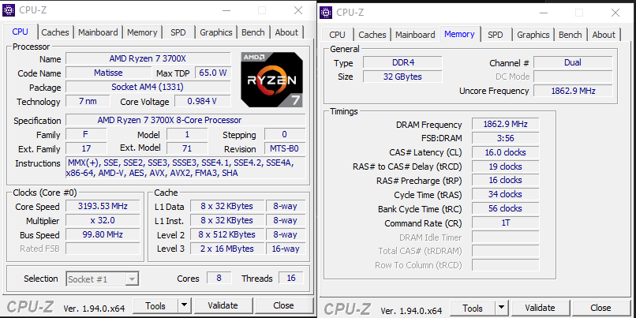
Task: Click the CPU-Z app icon in left window title bar
Action: (x=9, y=10)
